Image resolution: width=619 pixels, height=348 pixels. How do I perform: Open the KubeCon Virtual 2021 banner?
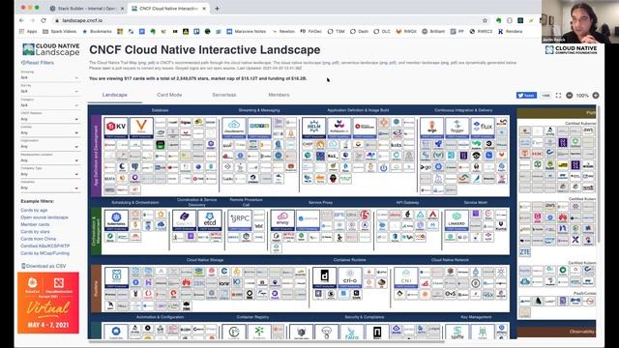48,303
